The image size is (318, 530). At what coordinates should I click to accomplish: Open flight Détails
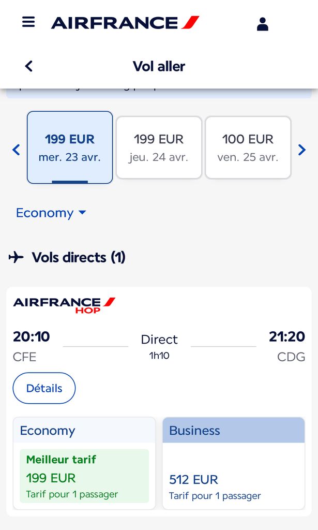pyautogui.click(x=44, y=388)
